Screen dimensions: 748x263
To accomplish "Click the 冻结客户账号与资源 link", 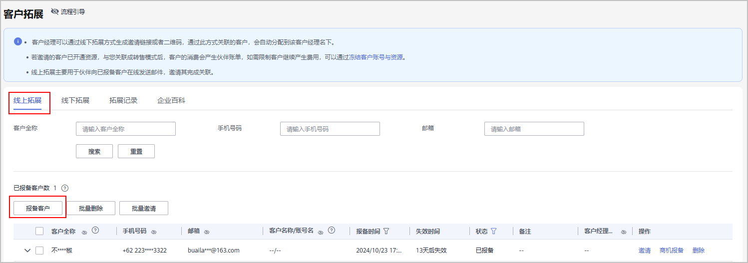I will tap(375, 57).
